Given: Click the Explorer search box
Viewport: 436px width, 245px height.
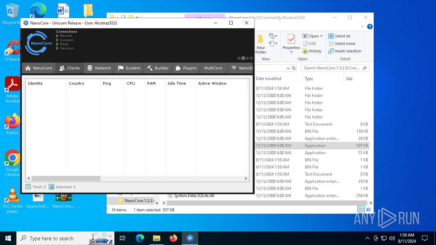Looking at the screenshot, I should 335,68.
